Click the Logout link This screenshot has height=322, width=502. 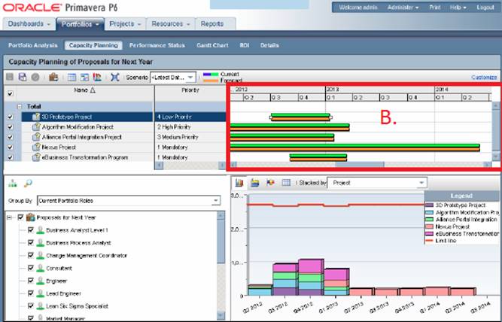tap(485, 8)
